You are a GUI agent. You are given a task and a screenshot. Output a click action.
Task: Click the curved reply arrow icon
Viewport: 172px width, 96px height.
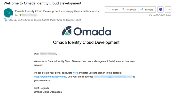109,9
